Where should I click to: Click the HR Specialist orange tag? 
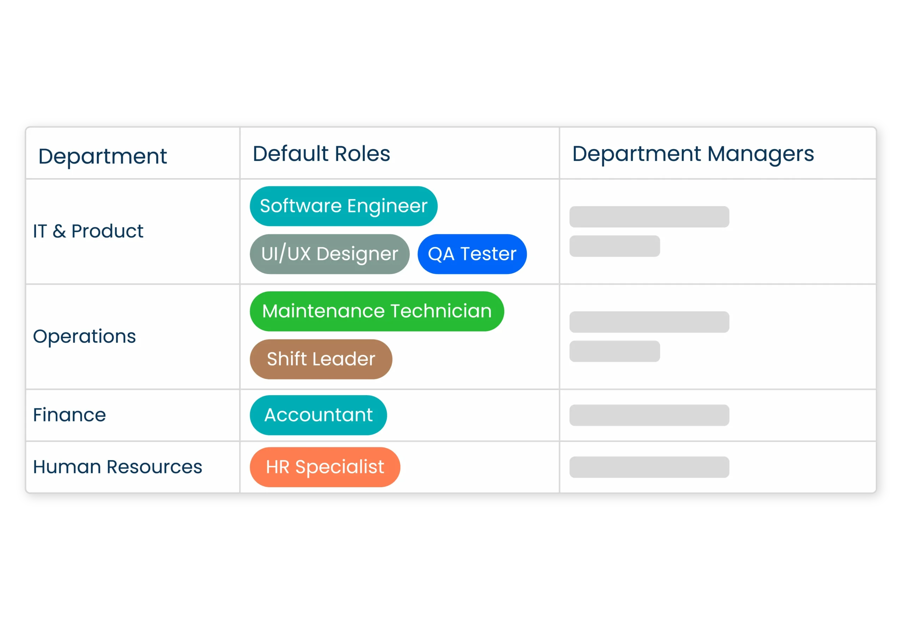pos(325,467)
